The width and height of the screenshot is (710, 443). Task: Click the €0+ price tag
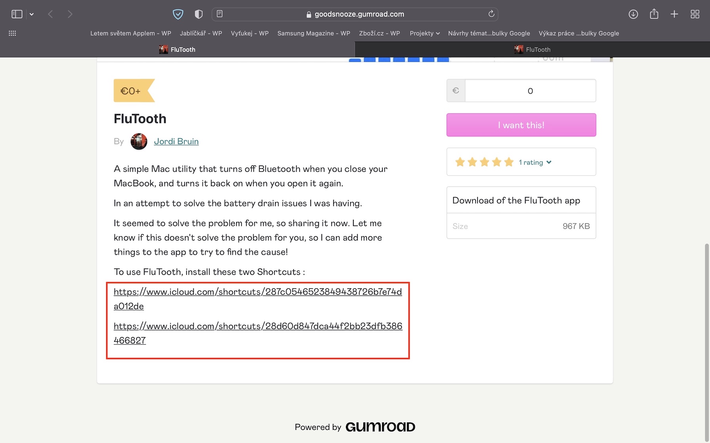coord(134,91)
